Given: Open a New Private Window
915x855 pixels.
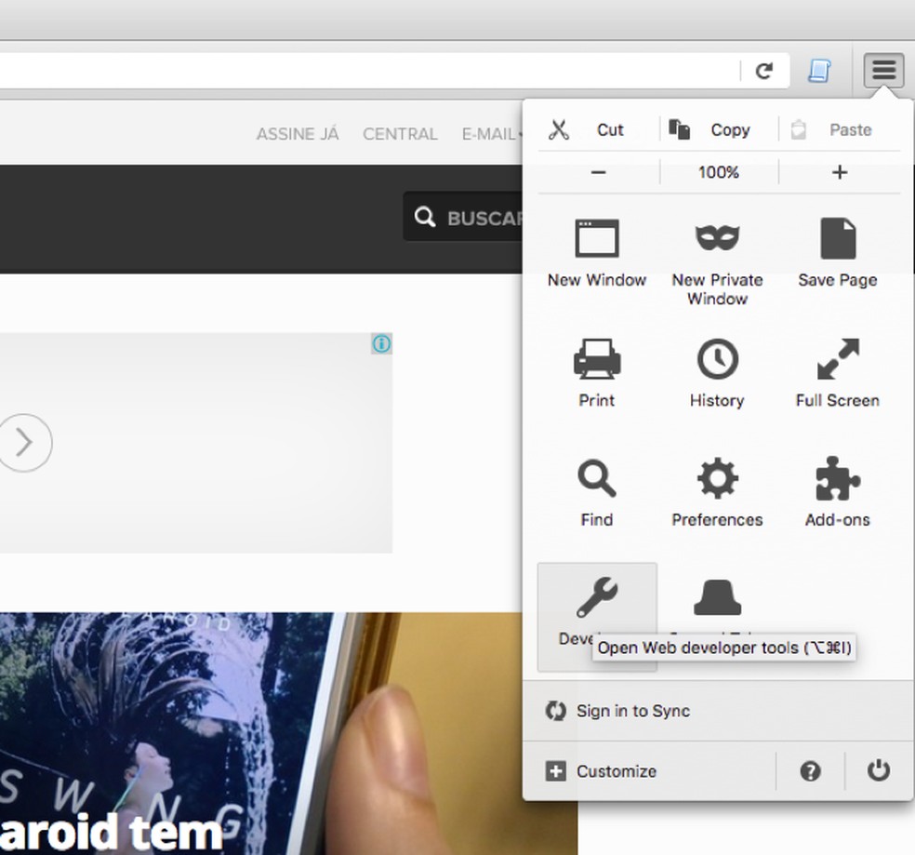Looking at the screenshot, I should [717, 262].
